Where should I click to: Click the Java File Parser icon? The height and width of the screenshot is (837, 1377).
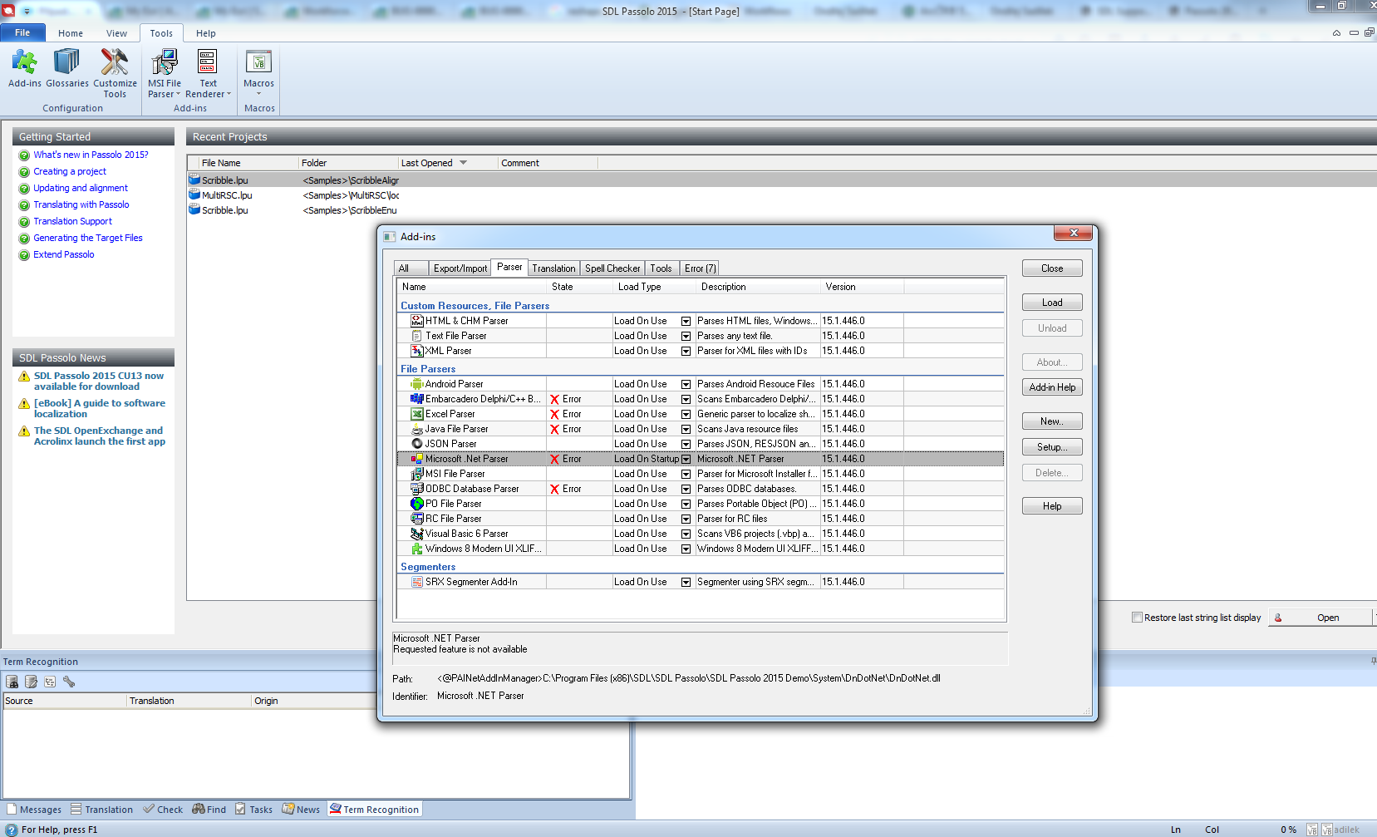point(417,429)
